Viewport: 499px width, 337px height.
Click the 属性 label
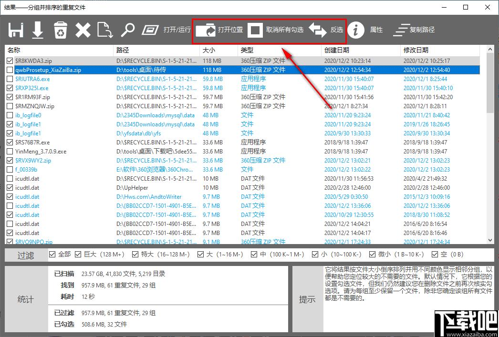click(376, 30)
